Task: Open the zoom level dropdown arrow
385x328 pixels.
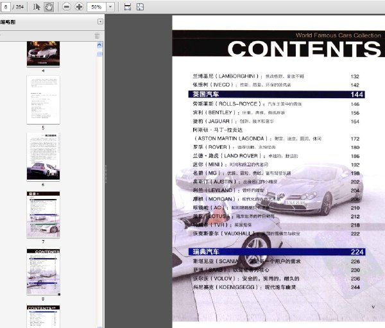Action: pyautogui.click(x=110, y=7)
